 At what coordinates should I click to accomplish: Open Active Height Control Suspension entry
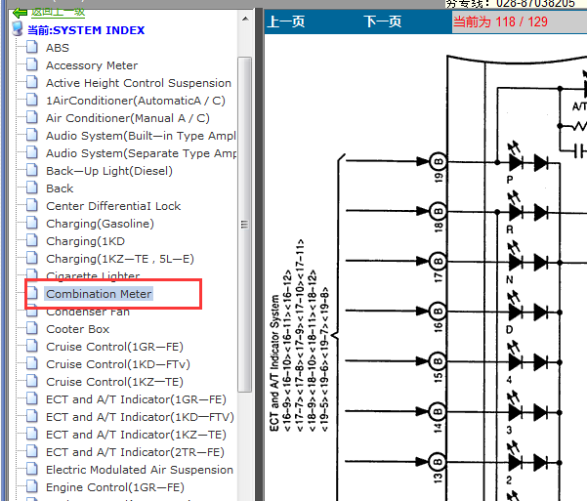(x=138, y=83)
